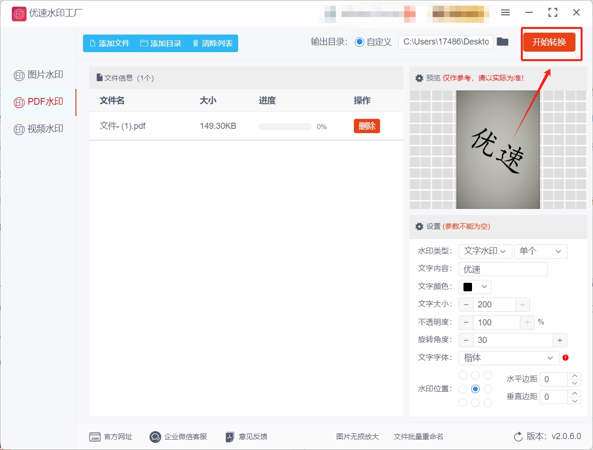Decrease 不透明度 with minus button

coord(466,323)
